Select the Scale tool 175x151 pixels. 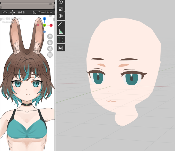(x=60, y=9)
